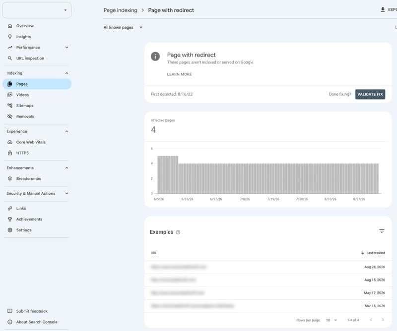The height and width of the screenshot is (331, 397).
Task: Click the URL row crawled Aug 28, 2026
Action: (x=268, y=267)
